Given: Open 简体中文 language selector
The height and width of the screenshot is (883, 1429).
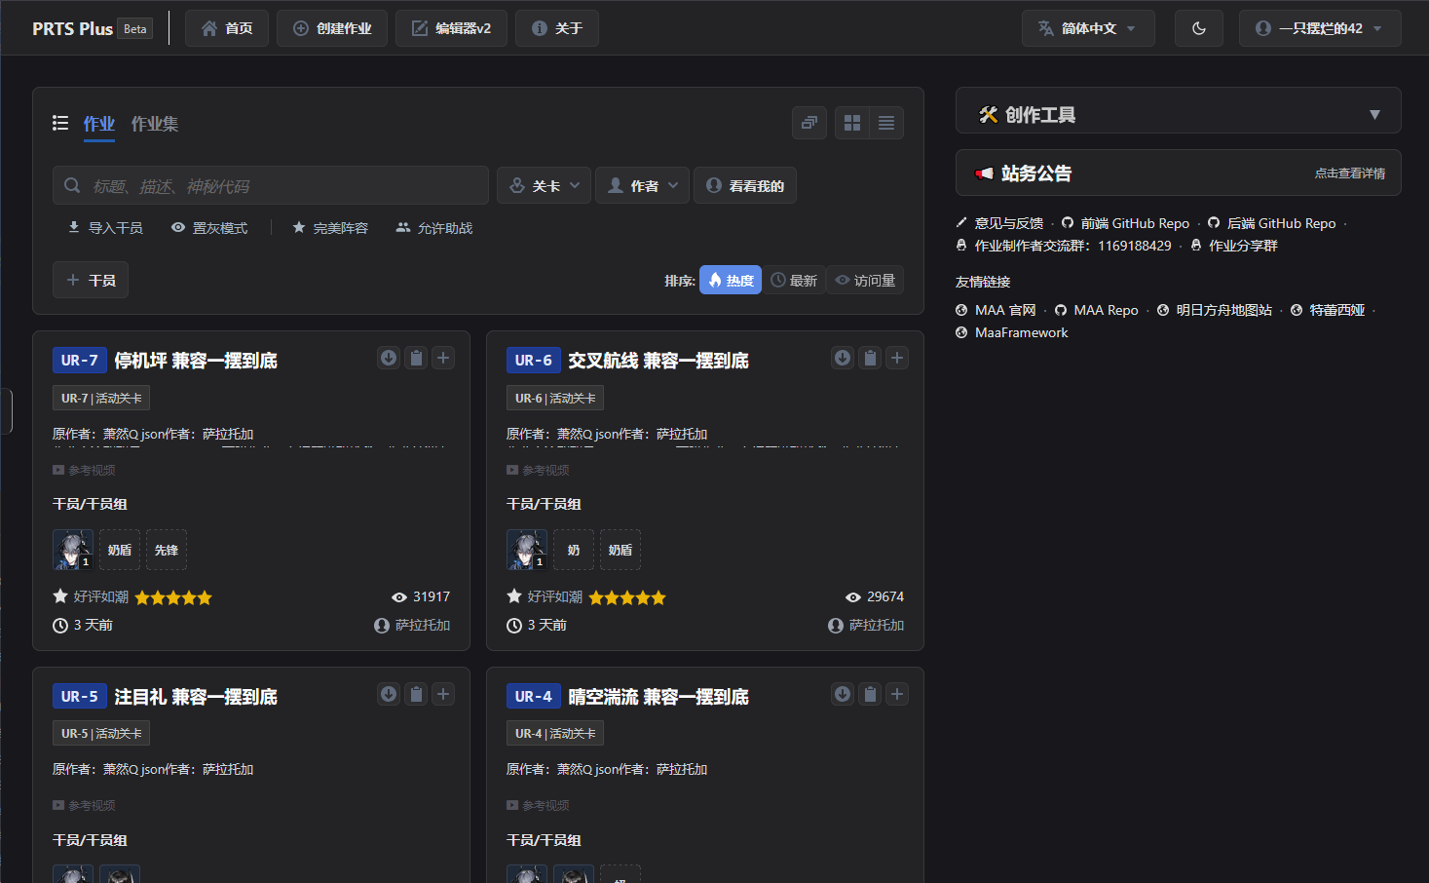Looking at the screenshot, I should point(1088,28).
